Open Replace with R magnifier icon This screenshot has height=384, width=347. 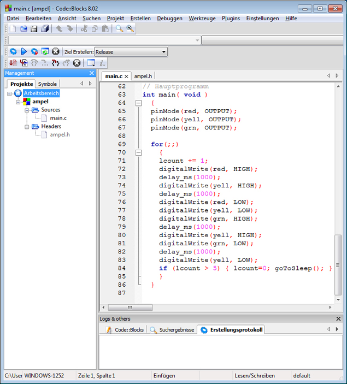pos(130,29)
